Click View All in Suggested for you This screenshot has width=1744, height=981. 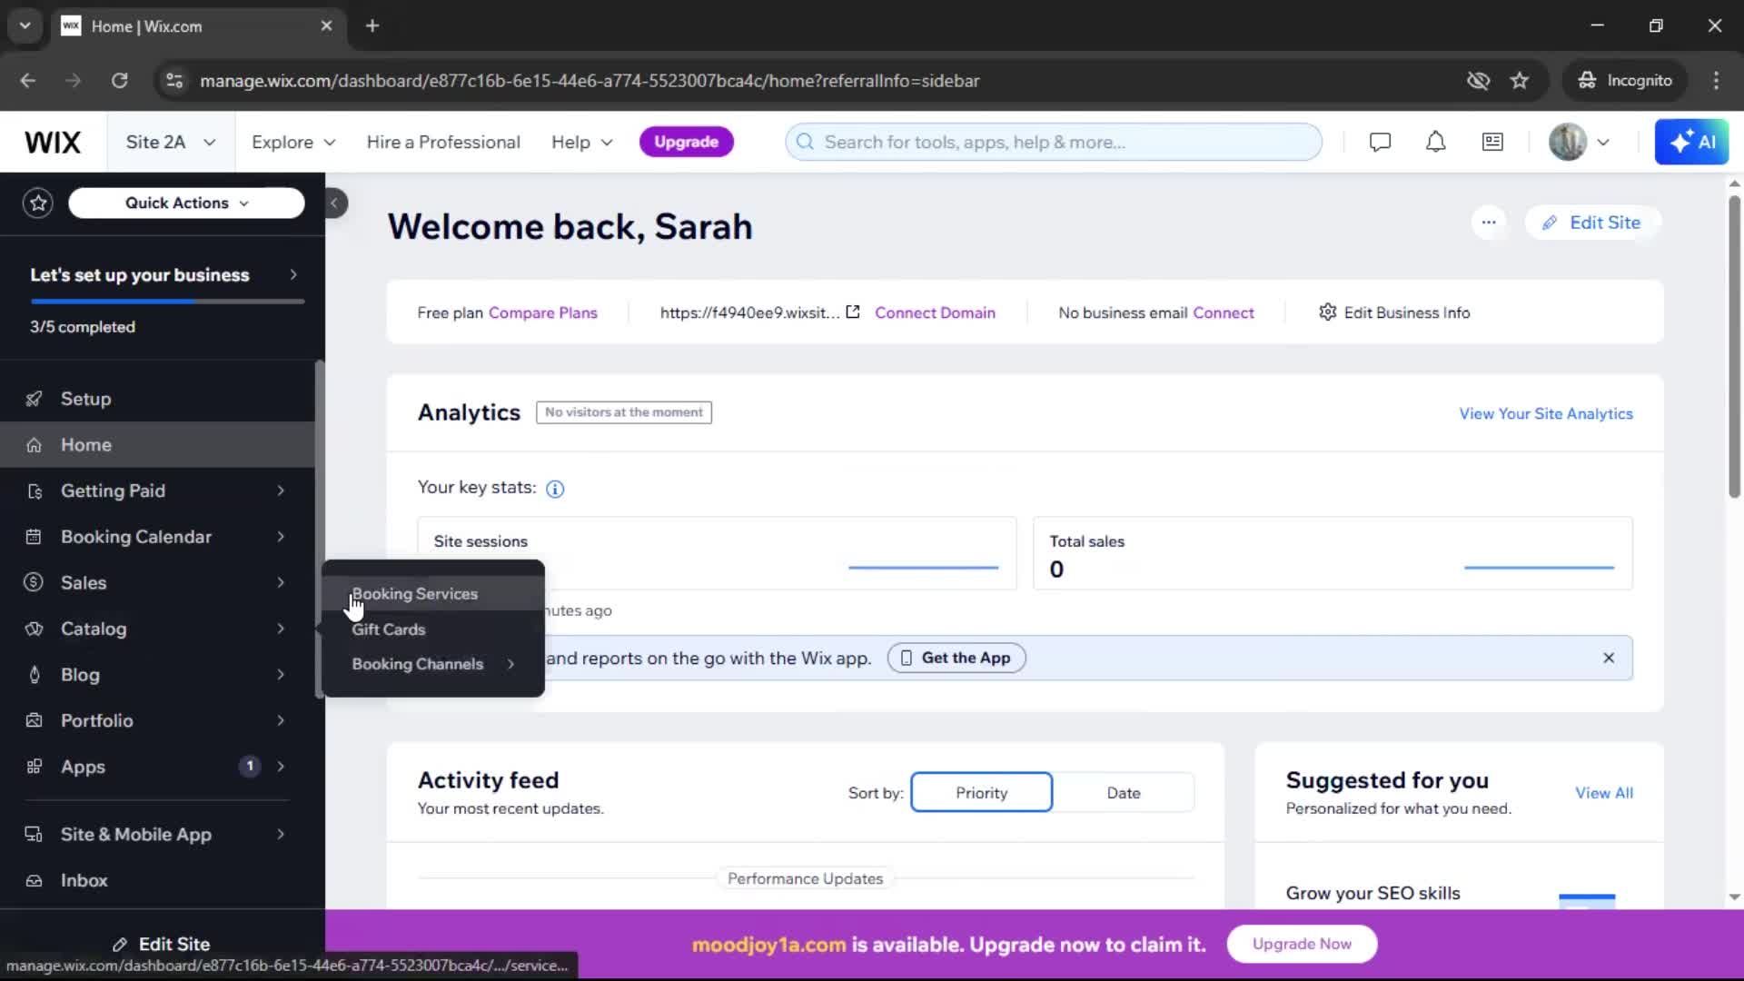(x=1603, y=793)
